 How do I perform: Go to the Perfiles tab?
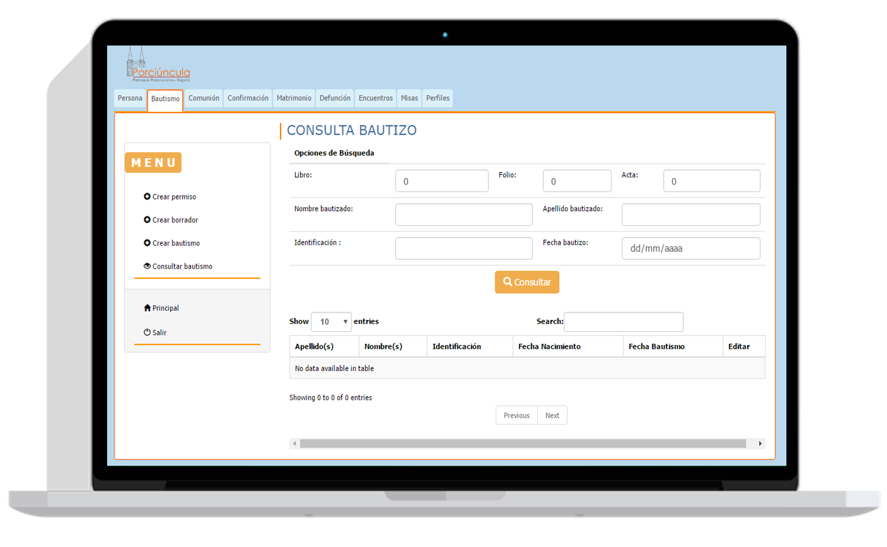coord(437,98)
